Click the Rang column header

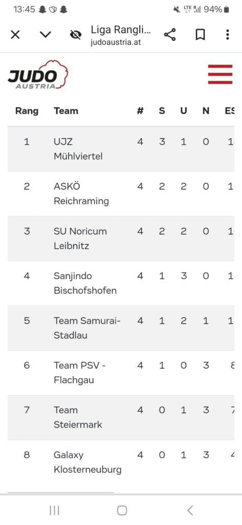pos(27,111)
